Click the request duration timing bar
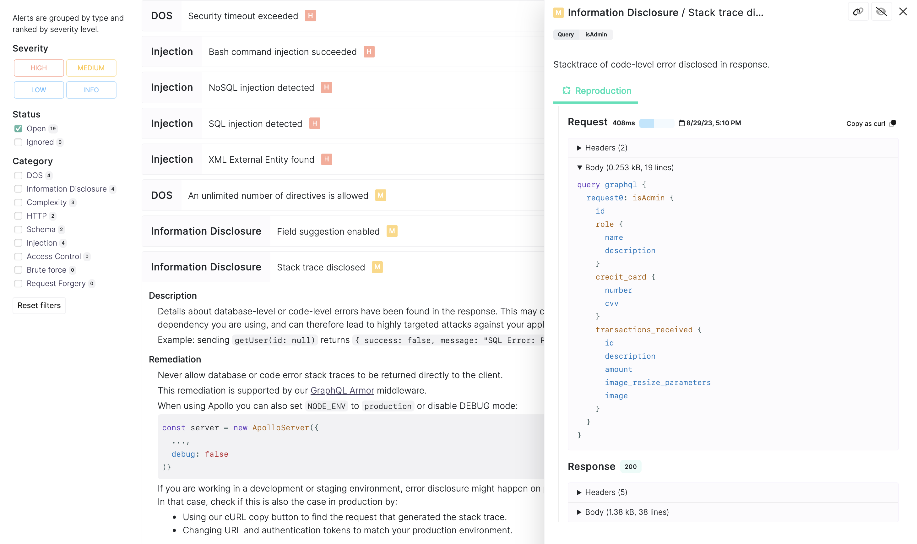This screenshot has height=544, width=917. point(656,123)
